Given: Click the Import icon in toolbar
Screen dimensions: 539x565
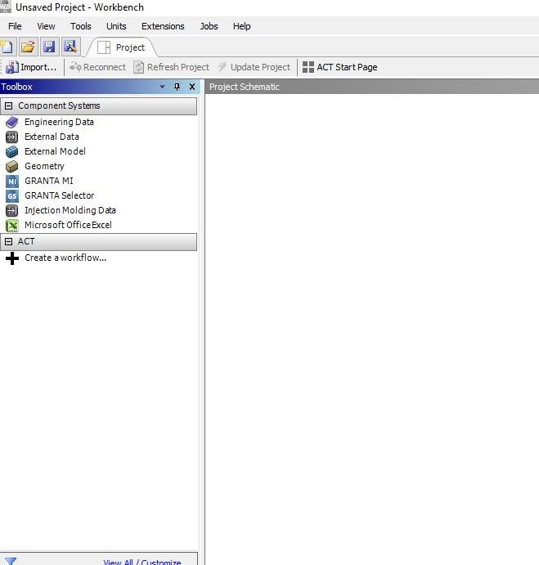Looking at the screenshot, I should coord(12,67).
